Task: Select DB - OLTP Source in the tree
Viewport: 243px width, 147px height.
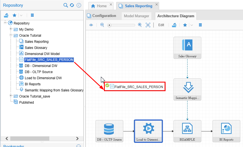Action: click(38, 72)
